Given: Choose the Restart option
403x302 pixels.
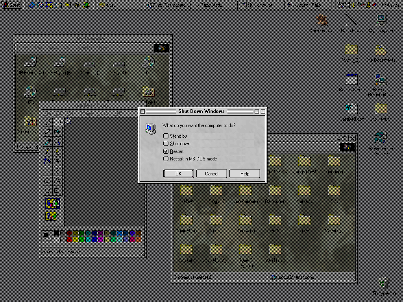Looking at the screenshot, I should 174,151.
